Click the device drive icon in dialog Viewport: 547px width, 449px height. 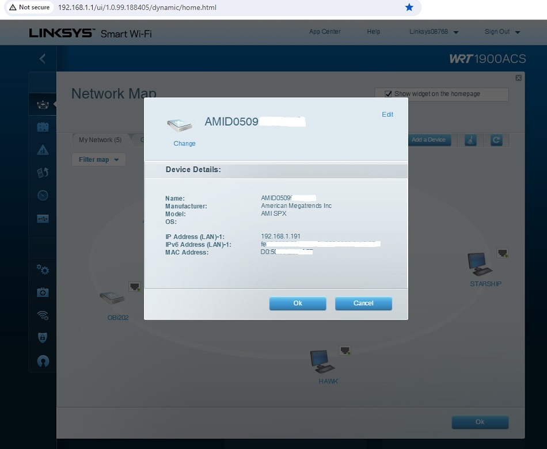[x=179, y=125]
